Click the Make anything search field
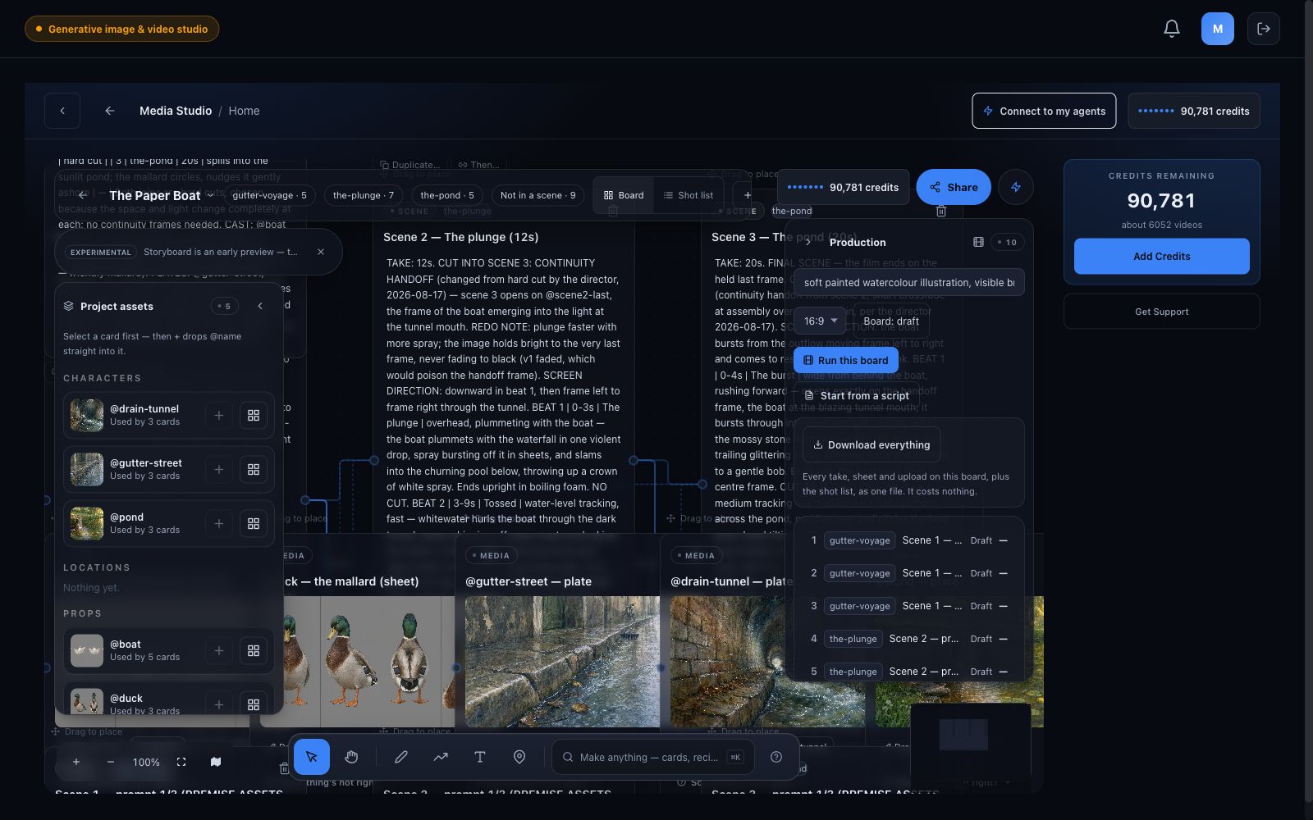 (653, 757)
